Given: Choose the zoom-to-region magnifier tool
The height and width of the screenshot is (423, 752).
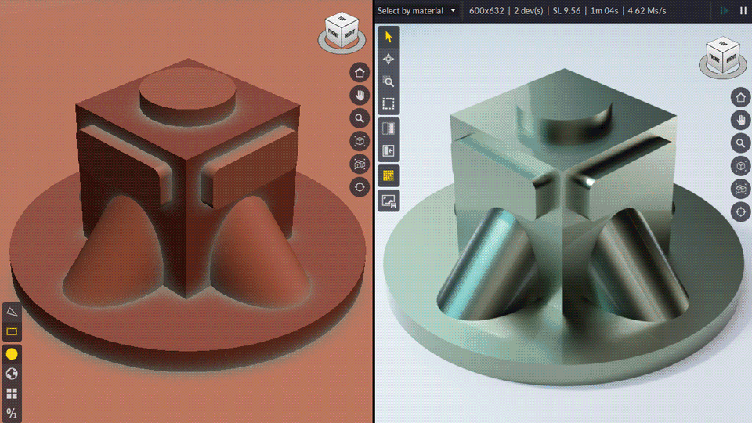Looking at the screenshot, I should (x=389, y=81).
